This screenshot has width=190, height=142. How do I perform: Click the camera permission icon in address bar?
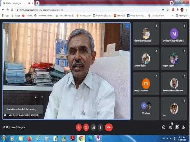163,10
